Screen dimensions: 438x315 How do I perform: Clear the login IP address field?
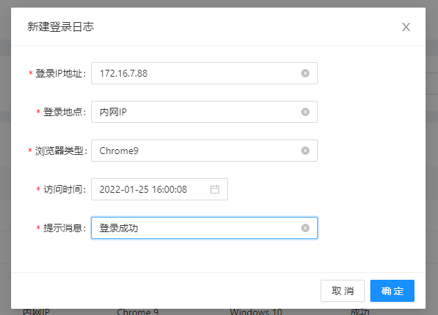(305, 73)
